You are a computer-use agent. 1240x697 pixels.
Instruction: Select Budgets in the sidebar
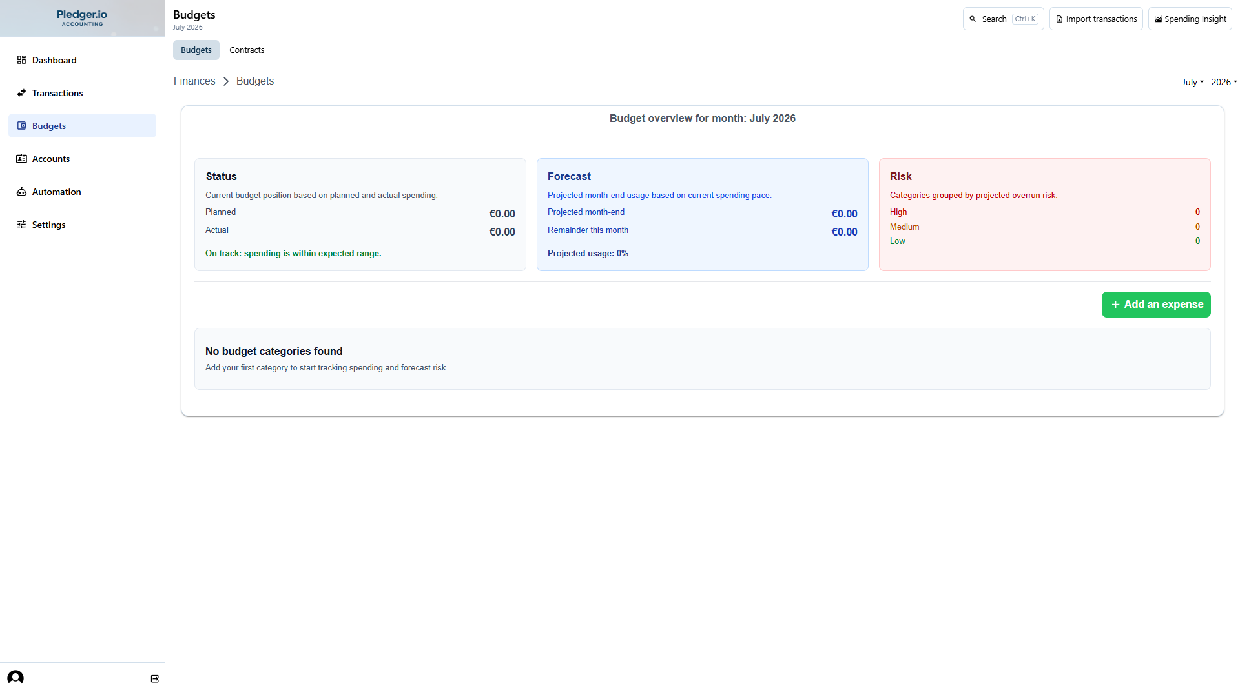tap(82, 126)
